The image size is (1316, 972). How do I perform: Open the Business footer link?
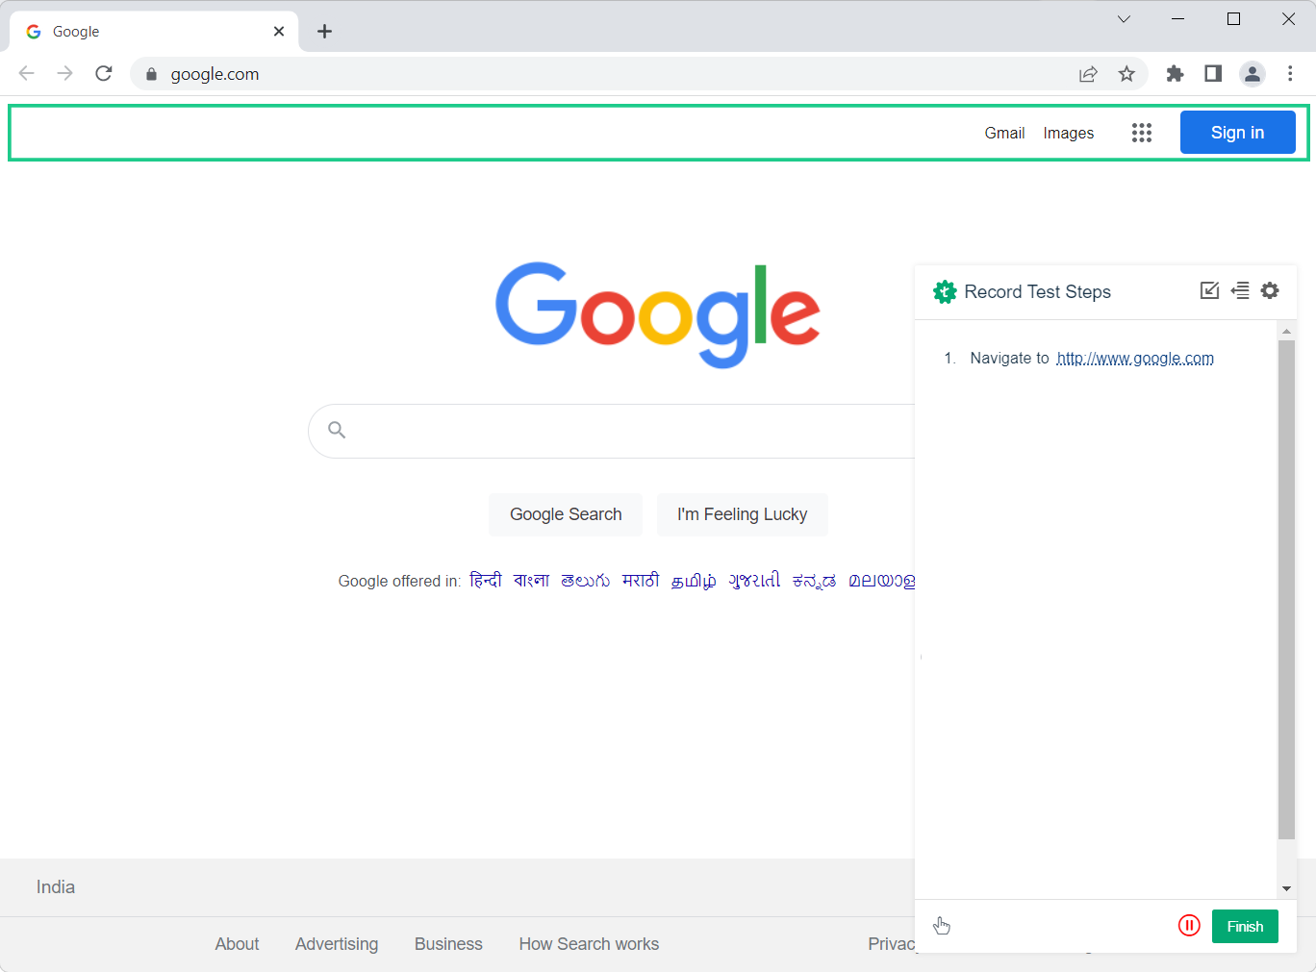click(x=448, y=944)
